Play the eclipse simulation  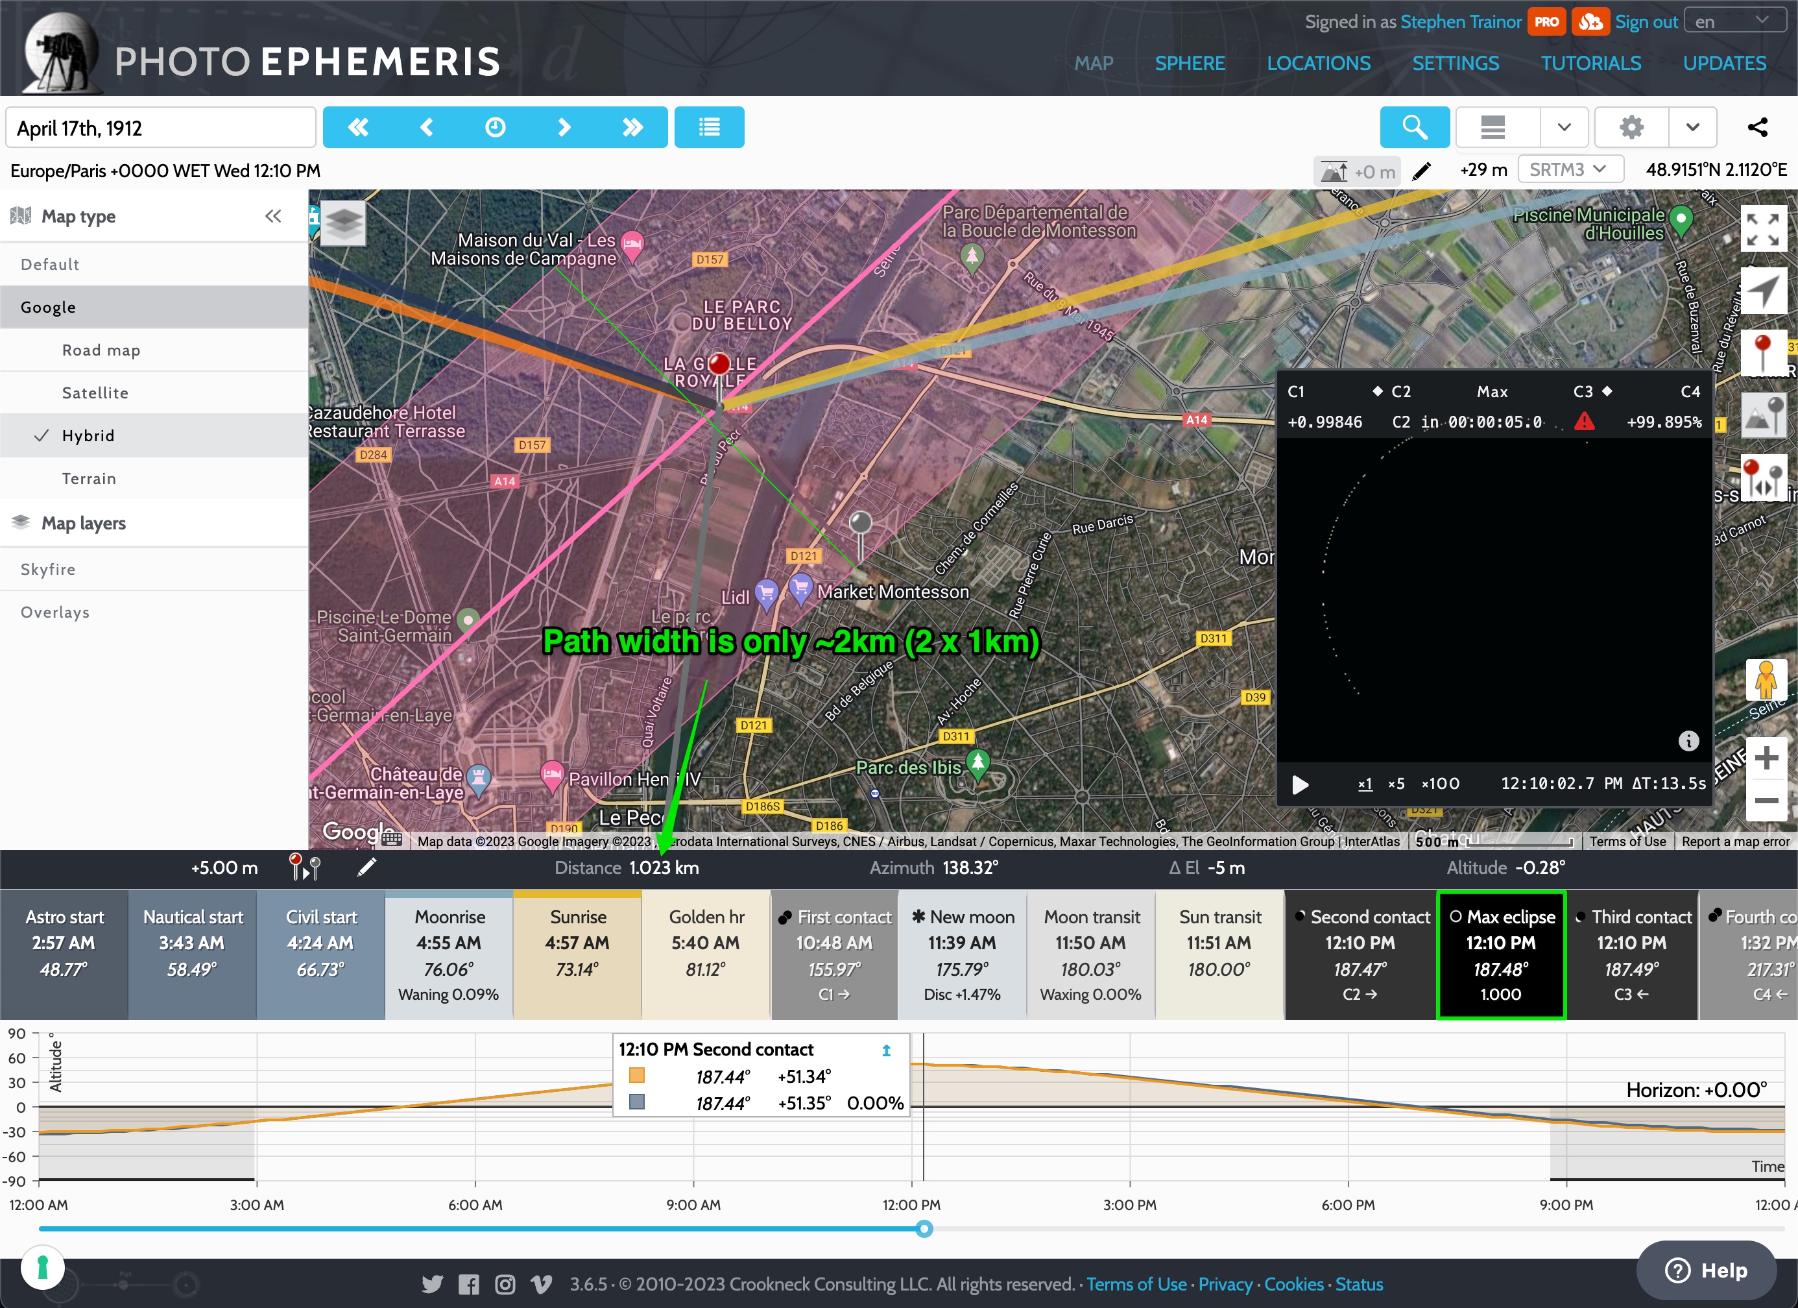1300,784
